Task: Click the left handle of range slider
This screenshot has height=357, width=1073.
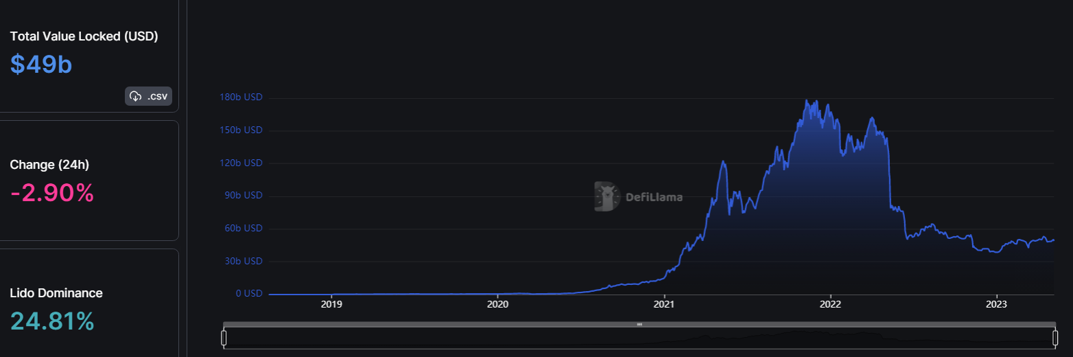Action: (224, 338)
